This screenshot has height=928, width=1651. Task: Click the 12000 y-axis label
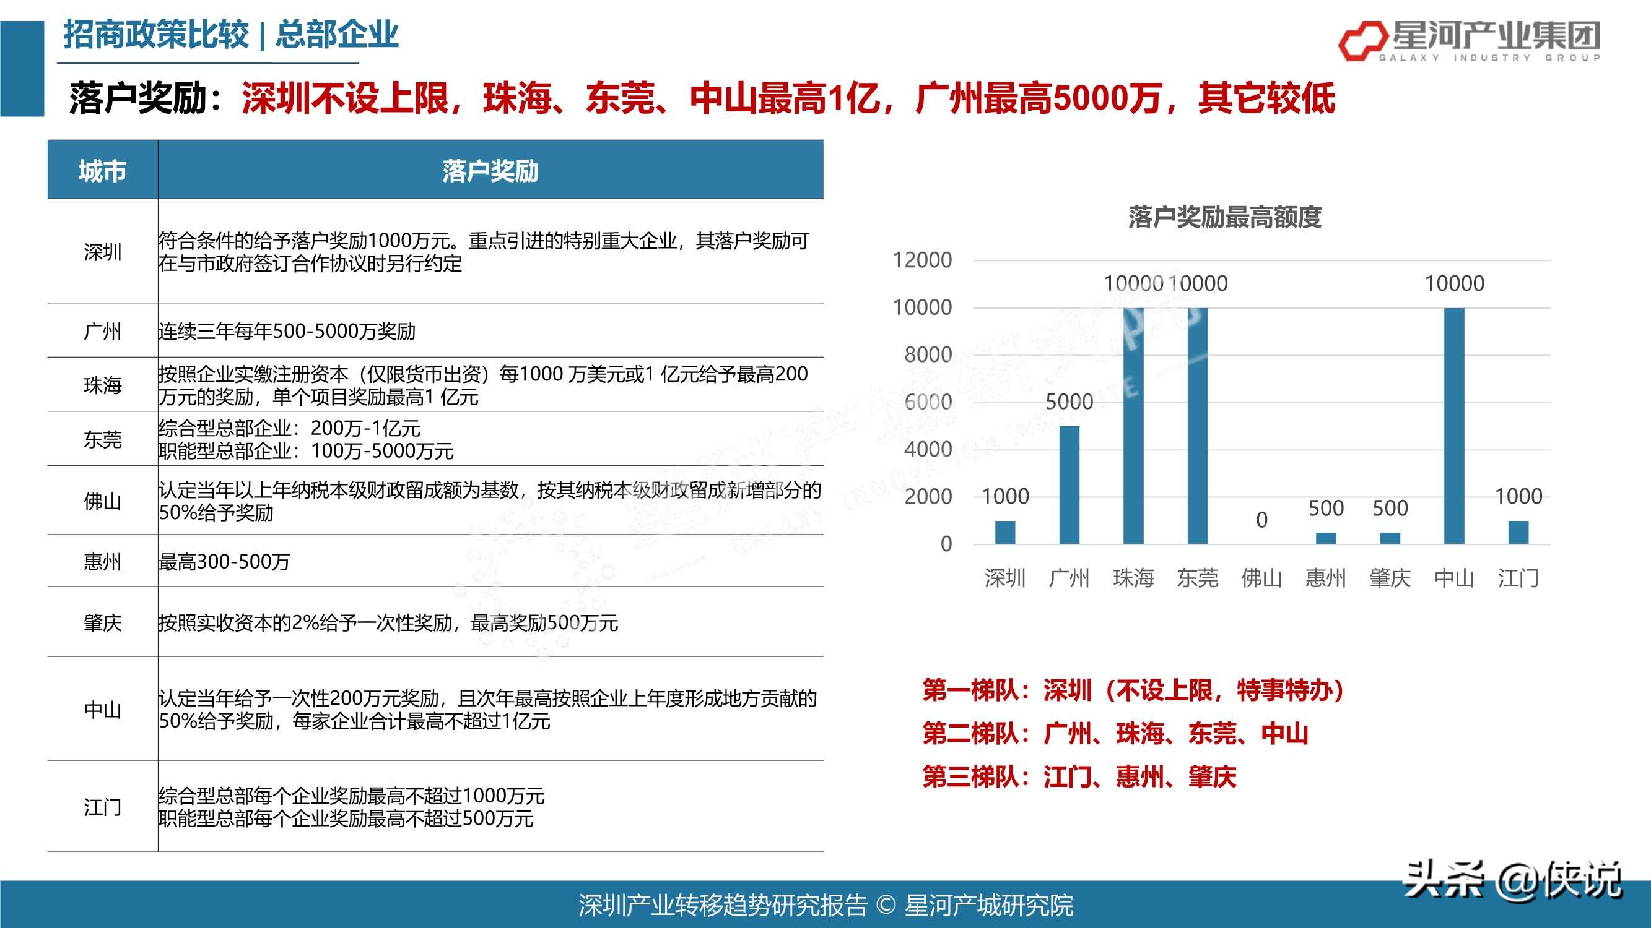click(922, 260)
